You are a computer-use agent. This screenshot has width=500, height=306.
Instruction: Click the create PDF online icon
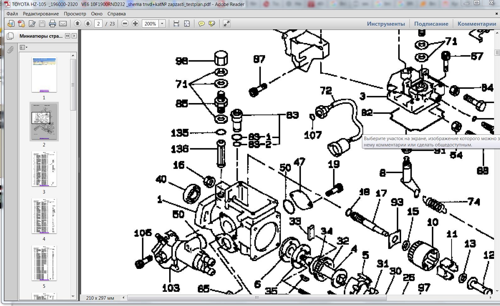pos(21,24)
